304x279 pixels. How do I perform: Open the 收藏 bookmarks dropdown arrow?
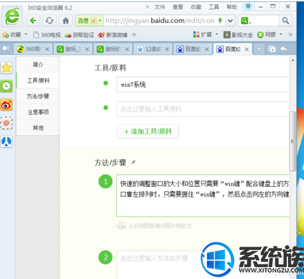(x=26, y=34)
